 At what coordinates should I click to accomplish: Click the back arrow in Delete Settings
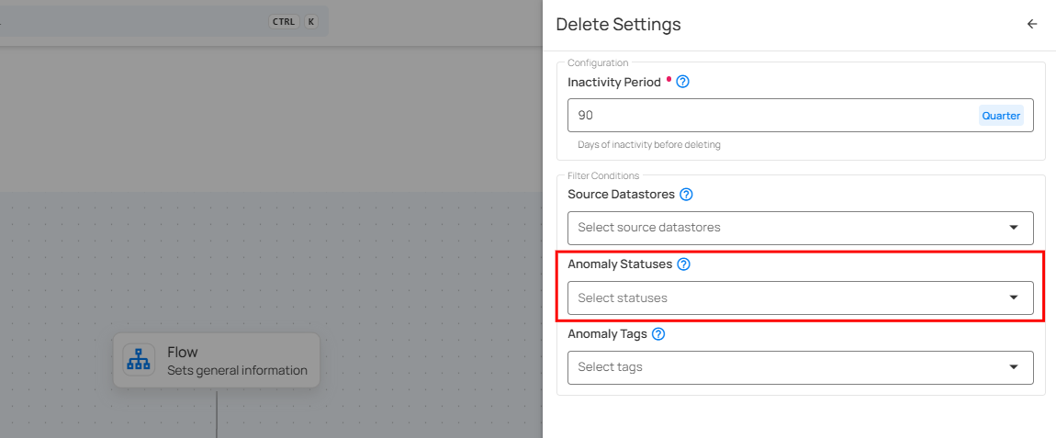1032,25
